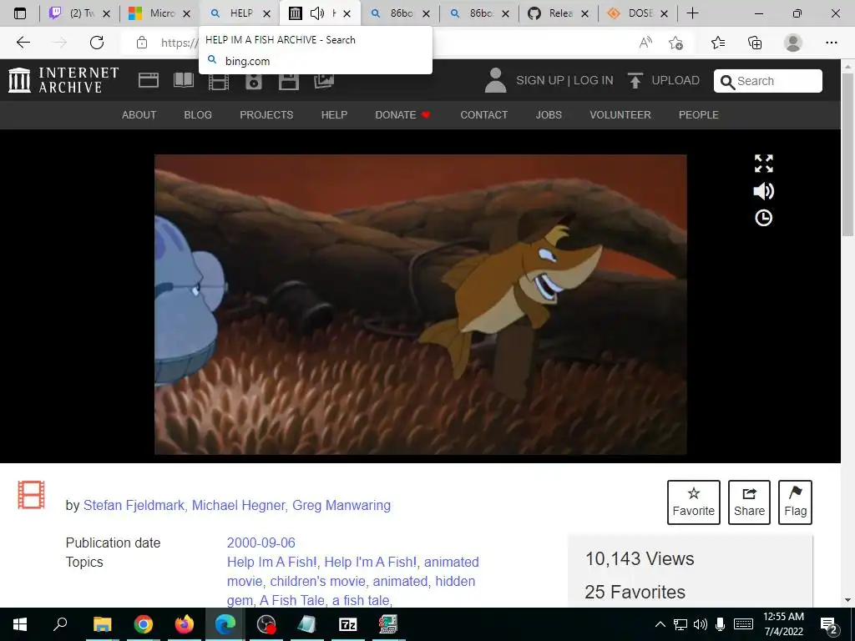855x641 pixels.
Task: Refresh the page
Action: pyautogui.click(x=97, y=43)
